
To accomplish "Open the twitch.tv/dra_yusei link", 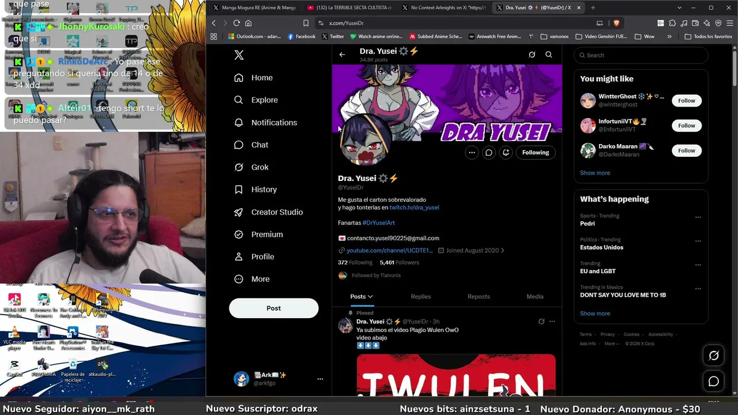I will pyautogui.click(x=414, y=207).
